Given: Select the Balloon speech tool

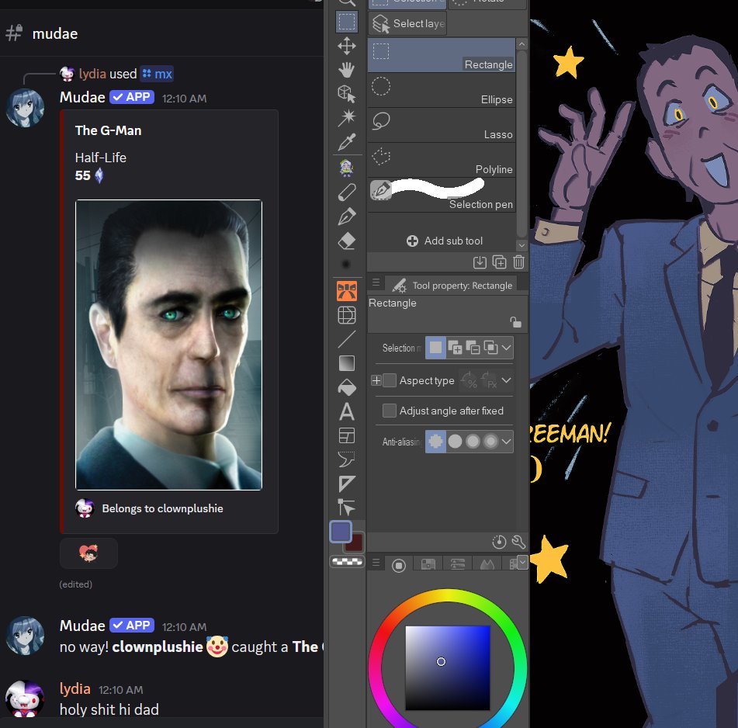Looking at the screenshot, I should (347, 459).
